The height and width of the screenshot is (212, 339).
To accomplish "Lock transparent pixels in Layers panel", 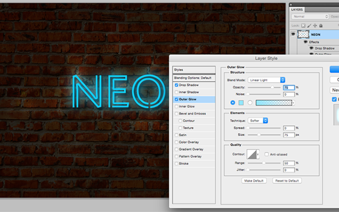I will click(x=303, y=26).
